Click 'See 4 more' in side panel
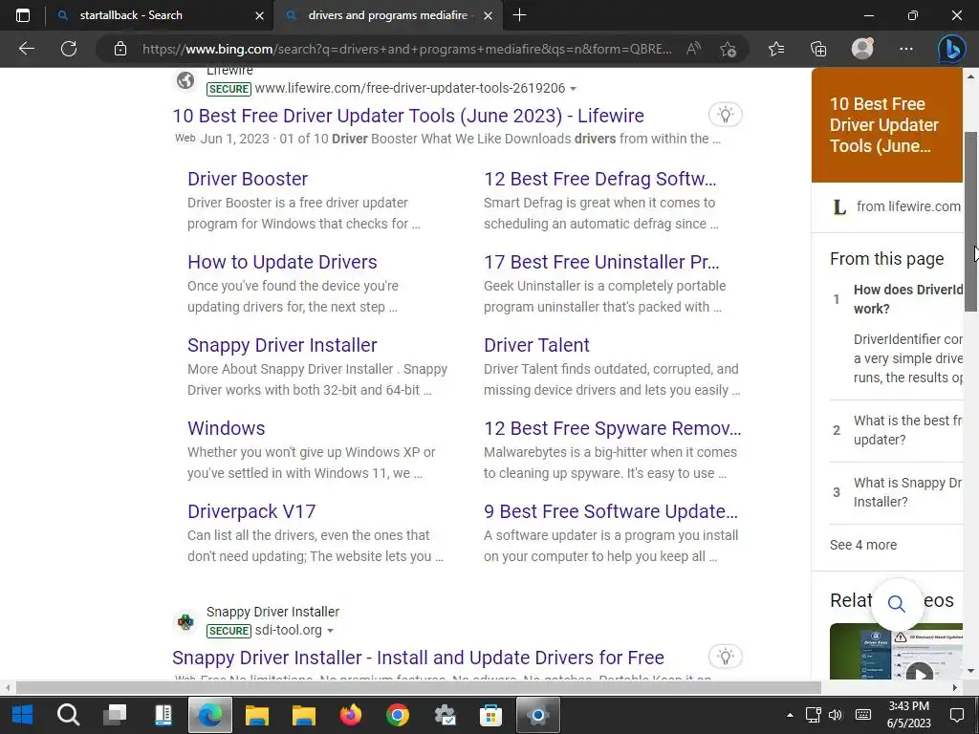The height and width of the screenshot is (734, 979). (863, 545)
